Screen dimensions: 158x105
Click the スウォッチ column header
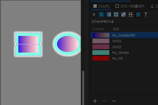(x=98, y=29)
